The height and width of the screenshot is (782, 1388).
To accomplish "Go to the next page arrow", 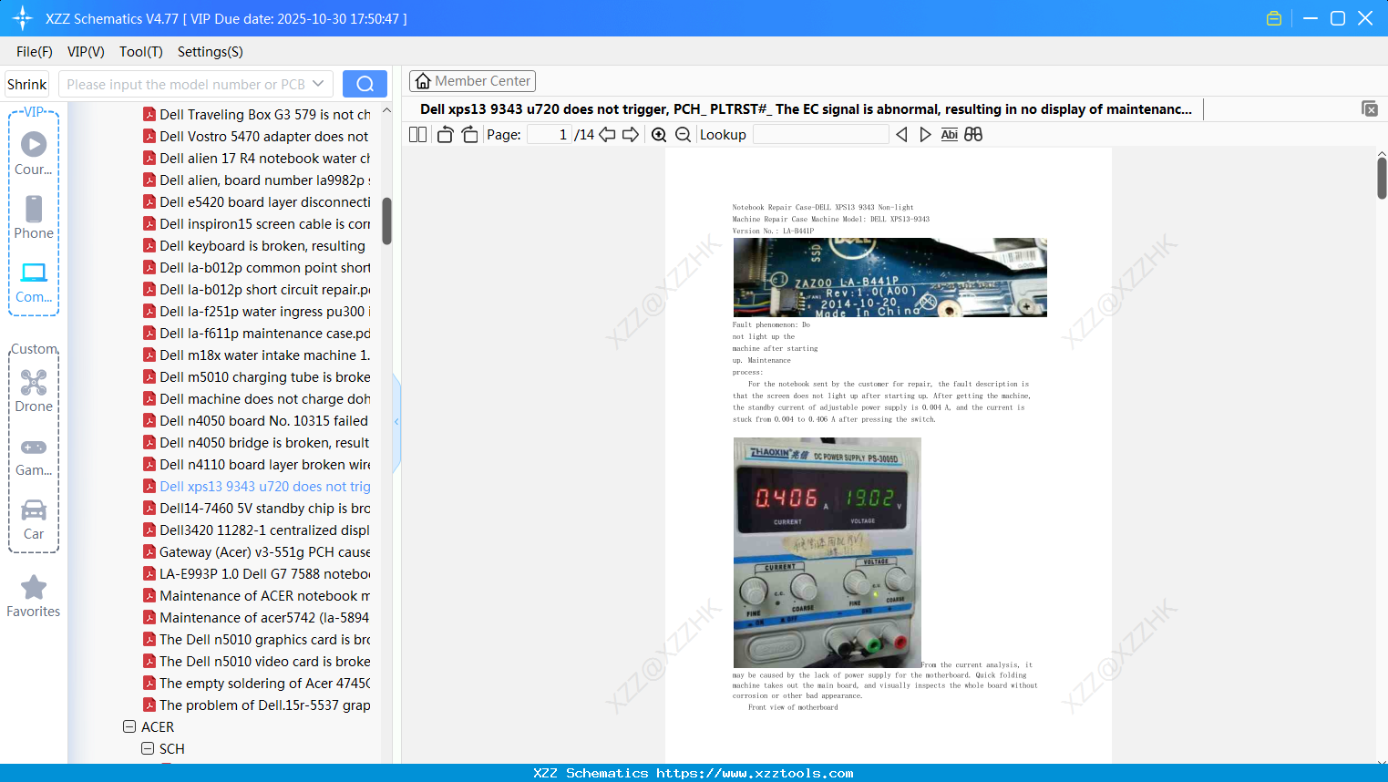I will [631, 135].
